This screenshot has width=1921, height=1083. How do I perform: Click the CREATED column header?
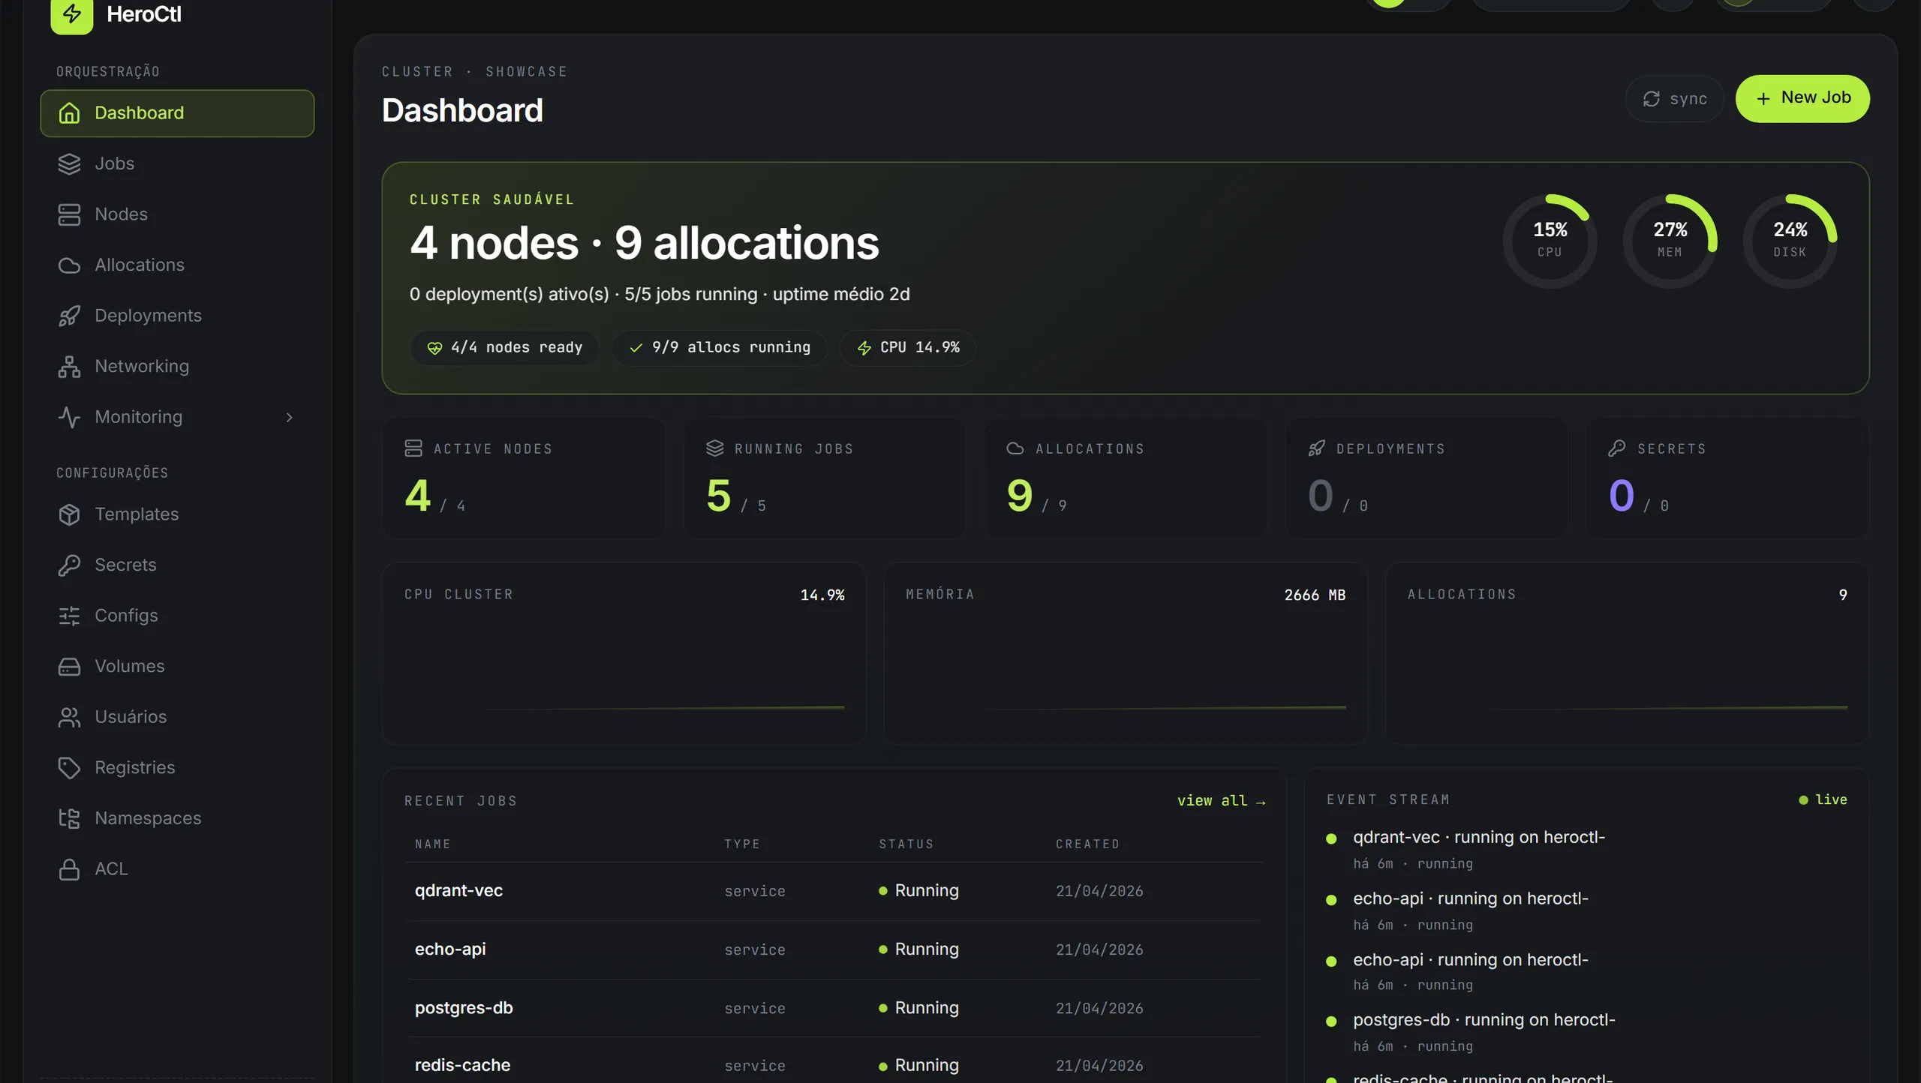(x=1087, y=844)
